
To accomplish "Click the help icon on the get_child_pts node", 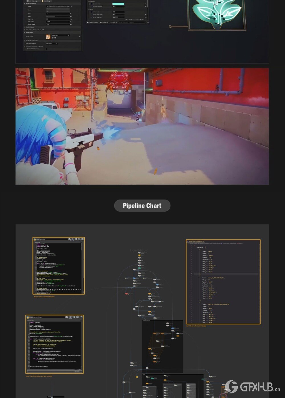I will (x=81, y=317).
